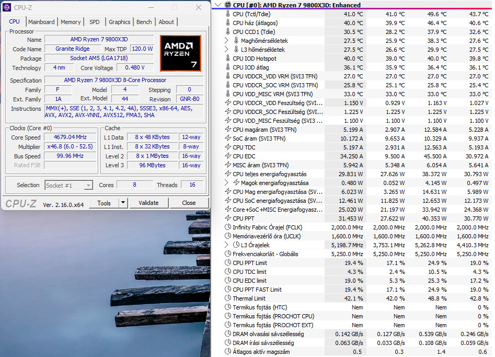The height and width of the screenshot is (357, 495).
Task: Select the DRAM olvasási sávszélesség sensor row
Action: [x=352, y=333]
